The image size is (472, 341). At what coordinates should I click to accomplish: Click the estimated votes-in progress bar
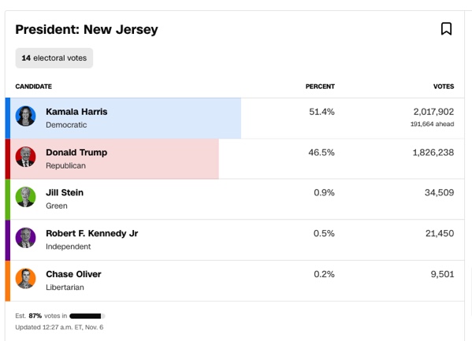[x=87, y=316]
